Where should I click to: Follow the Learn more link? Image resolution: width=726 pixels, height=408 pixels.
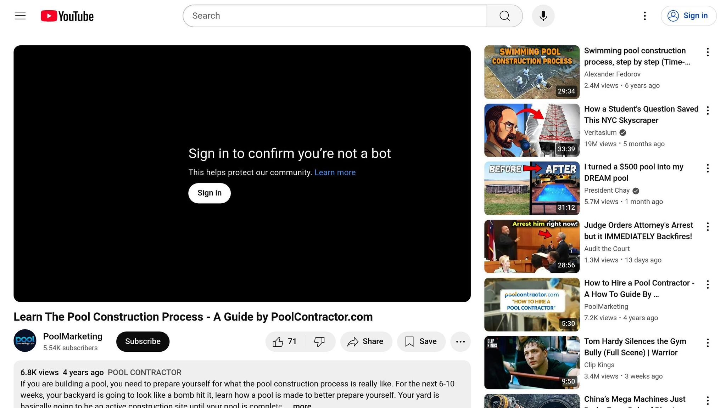pyautogui.click(x=335, y=172)
